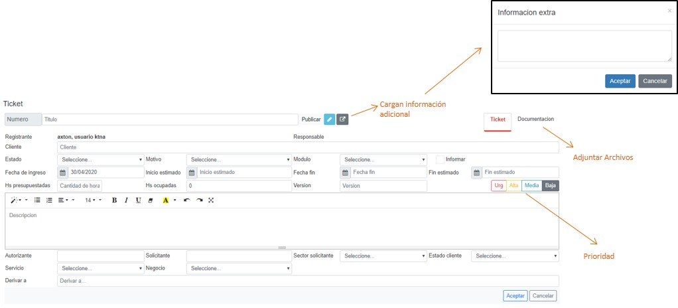The image size is (678, 308).
Task: Click the undo arrow in editor toolbar
Action: (186, 200)
